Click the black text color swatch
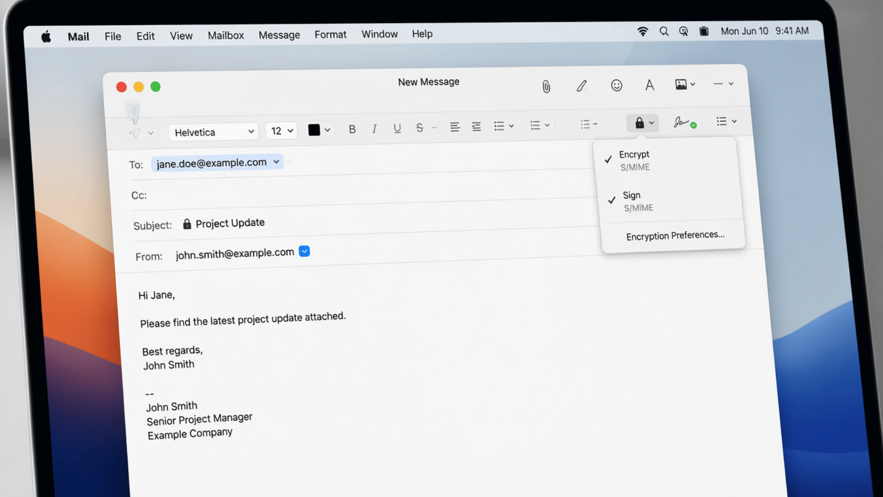The height and width of the screenshot is (497, 883). click(x=314, y=130)
